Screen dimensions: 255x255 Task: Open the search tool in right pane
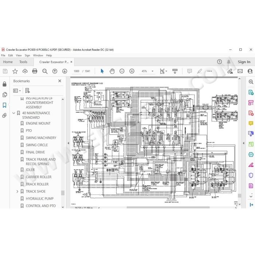click(251, 82)
